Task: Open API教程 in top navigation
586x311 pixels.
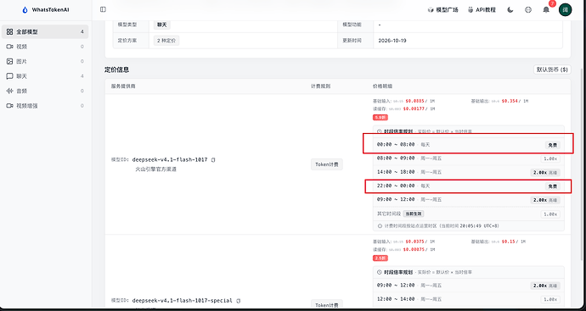Action: click(x=482, y=10)
